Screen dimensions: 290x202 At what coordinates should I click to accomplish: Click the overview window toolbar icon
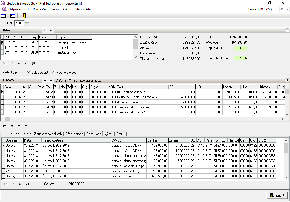[13, 16]
